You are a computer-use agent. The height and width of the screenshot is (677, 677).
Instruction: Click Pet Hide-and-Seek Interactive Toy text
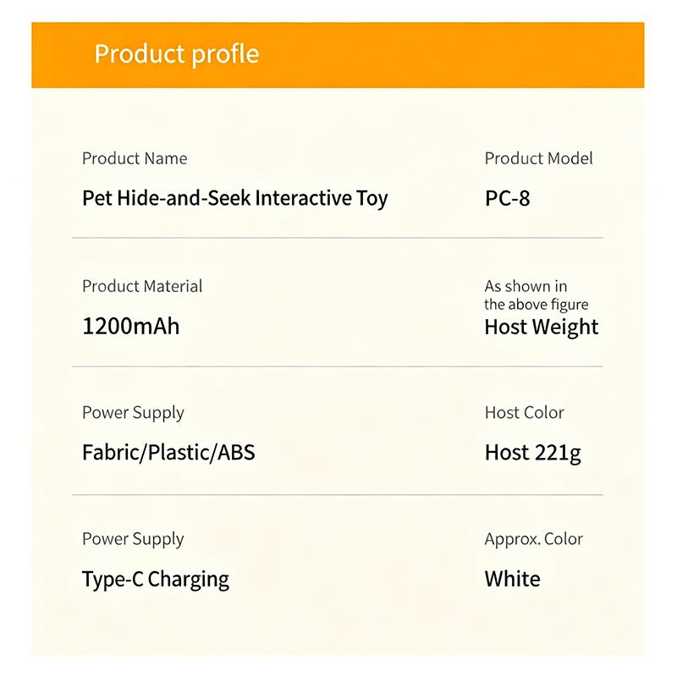point(235,198)
